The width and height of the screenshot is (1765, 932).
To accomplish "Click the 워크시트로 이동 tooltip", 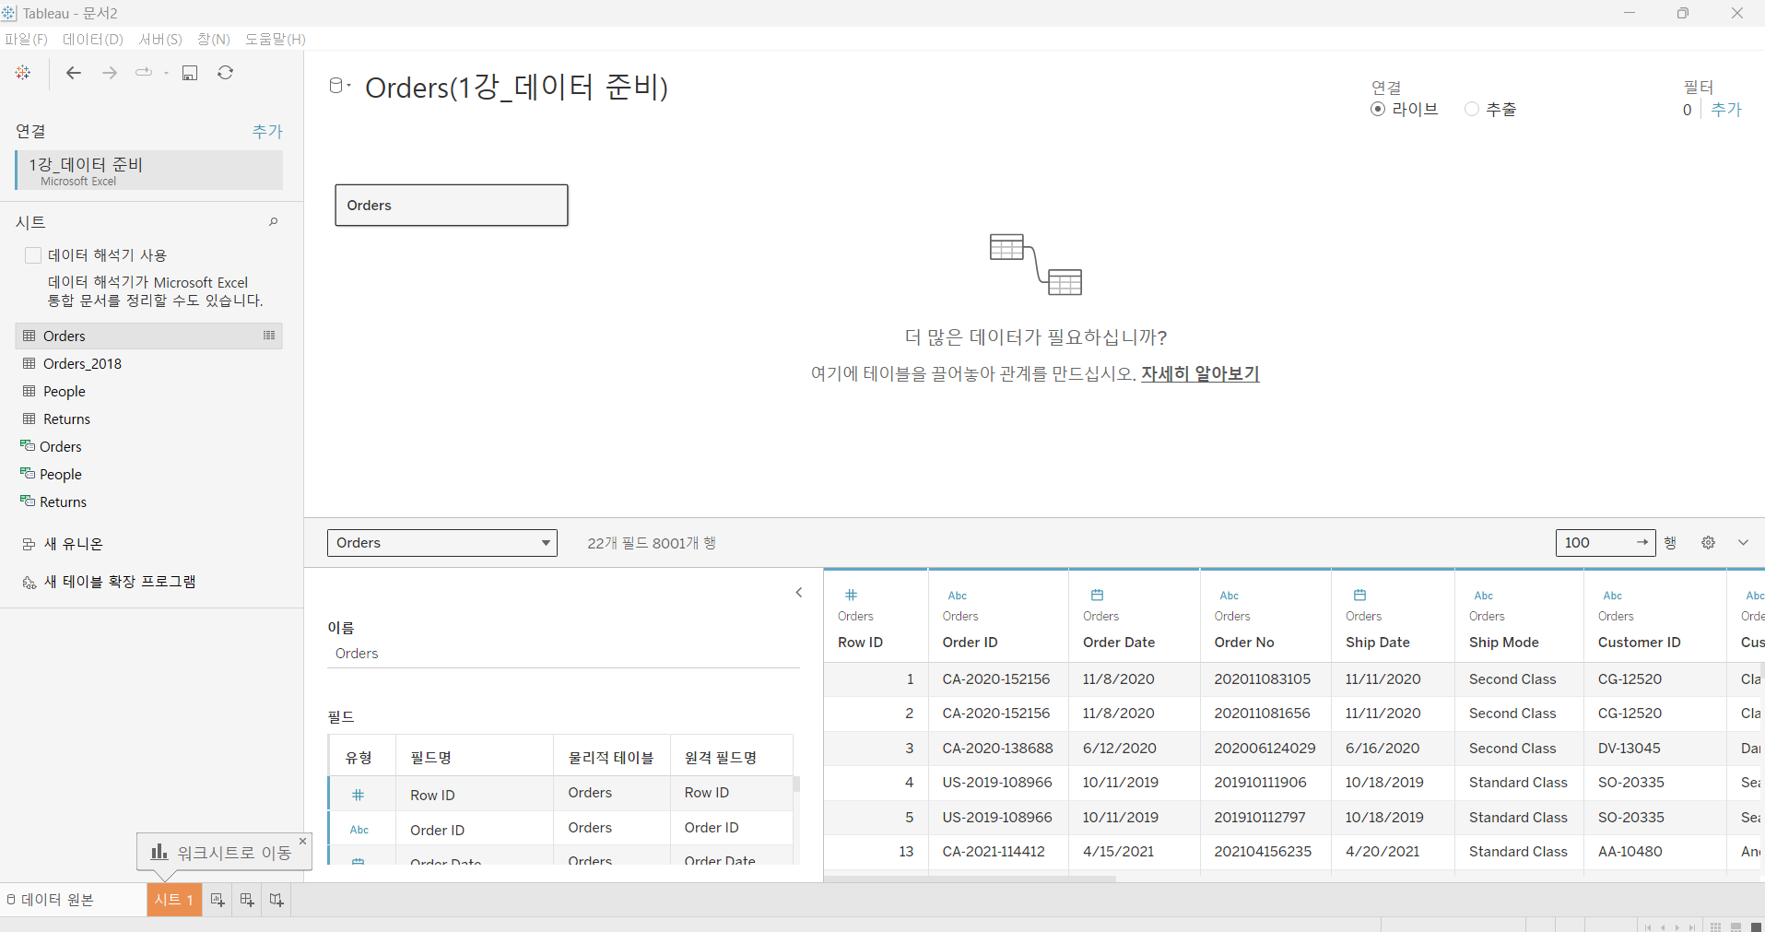I will [x=224, y=852].
